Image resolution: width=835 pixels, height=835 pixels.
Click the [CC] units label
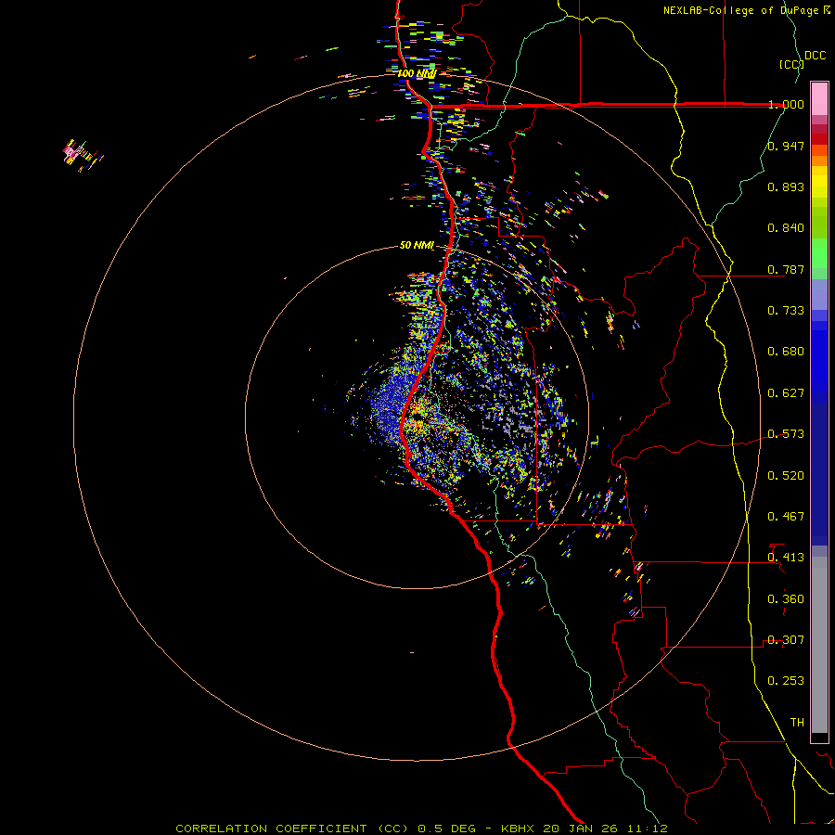pyautogui.click(x=790, y=64)
